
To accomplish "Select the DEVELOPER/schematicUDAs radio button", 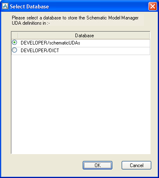I will tap(14, 42).
